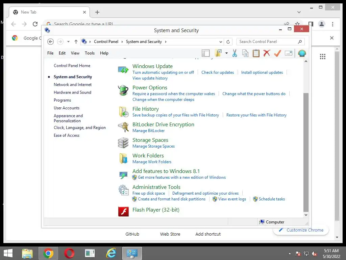Open the Tools menu
Screen dimensions: 346x260
pos(90,53)
